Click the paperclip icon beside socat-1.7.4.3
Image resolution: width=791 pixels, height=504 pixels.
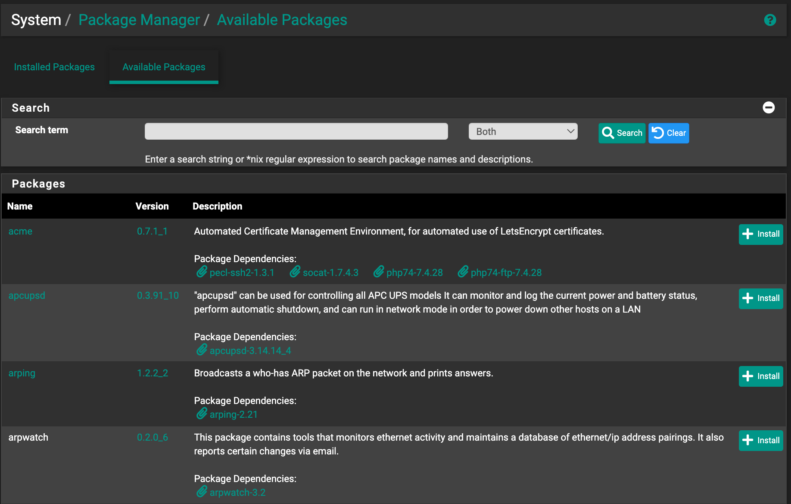pyautogui.click(x=295, y=272)
